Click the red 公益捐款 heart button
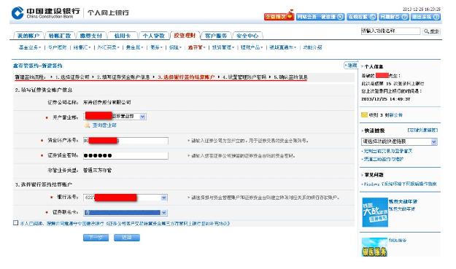456x269 pixels. 279,16
